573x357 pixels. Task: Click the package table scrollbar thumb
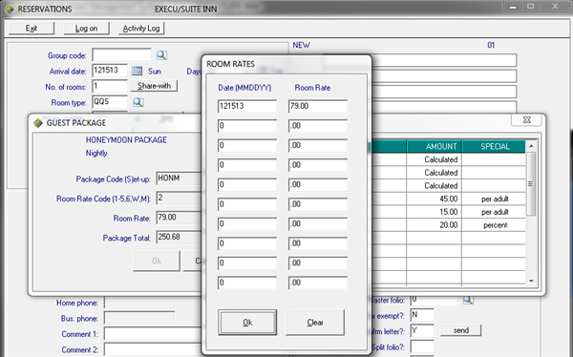coord(531,184)
